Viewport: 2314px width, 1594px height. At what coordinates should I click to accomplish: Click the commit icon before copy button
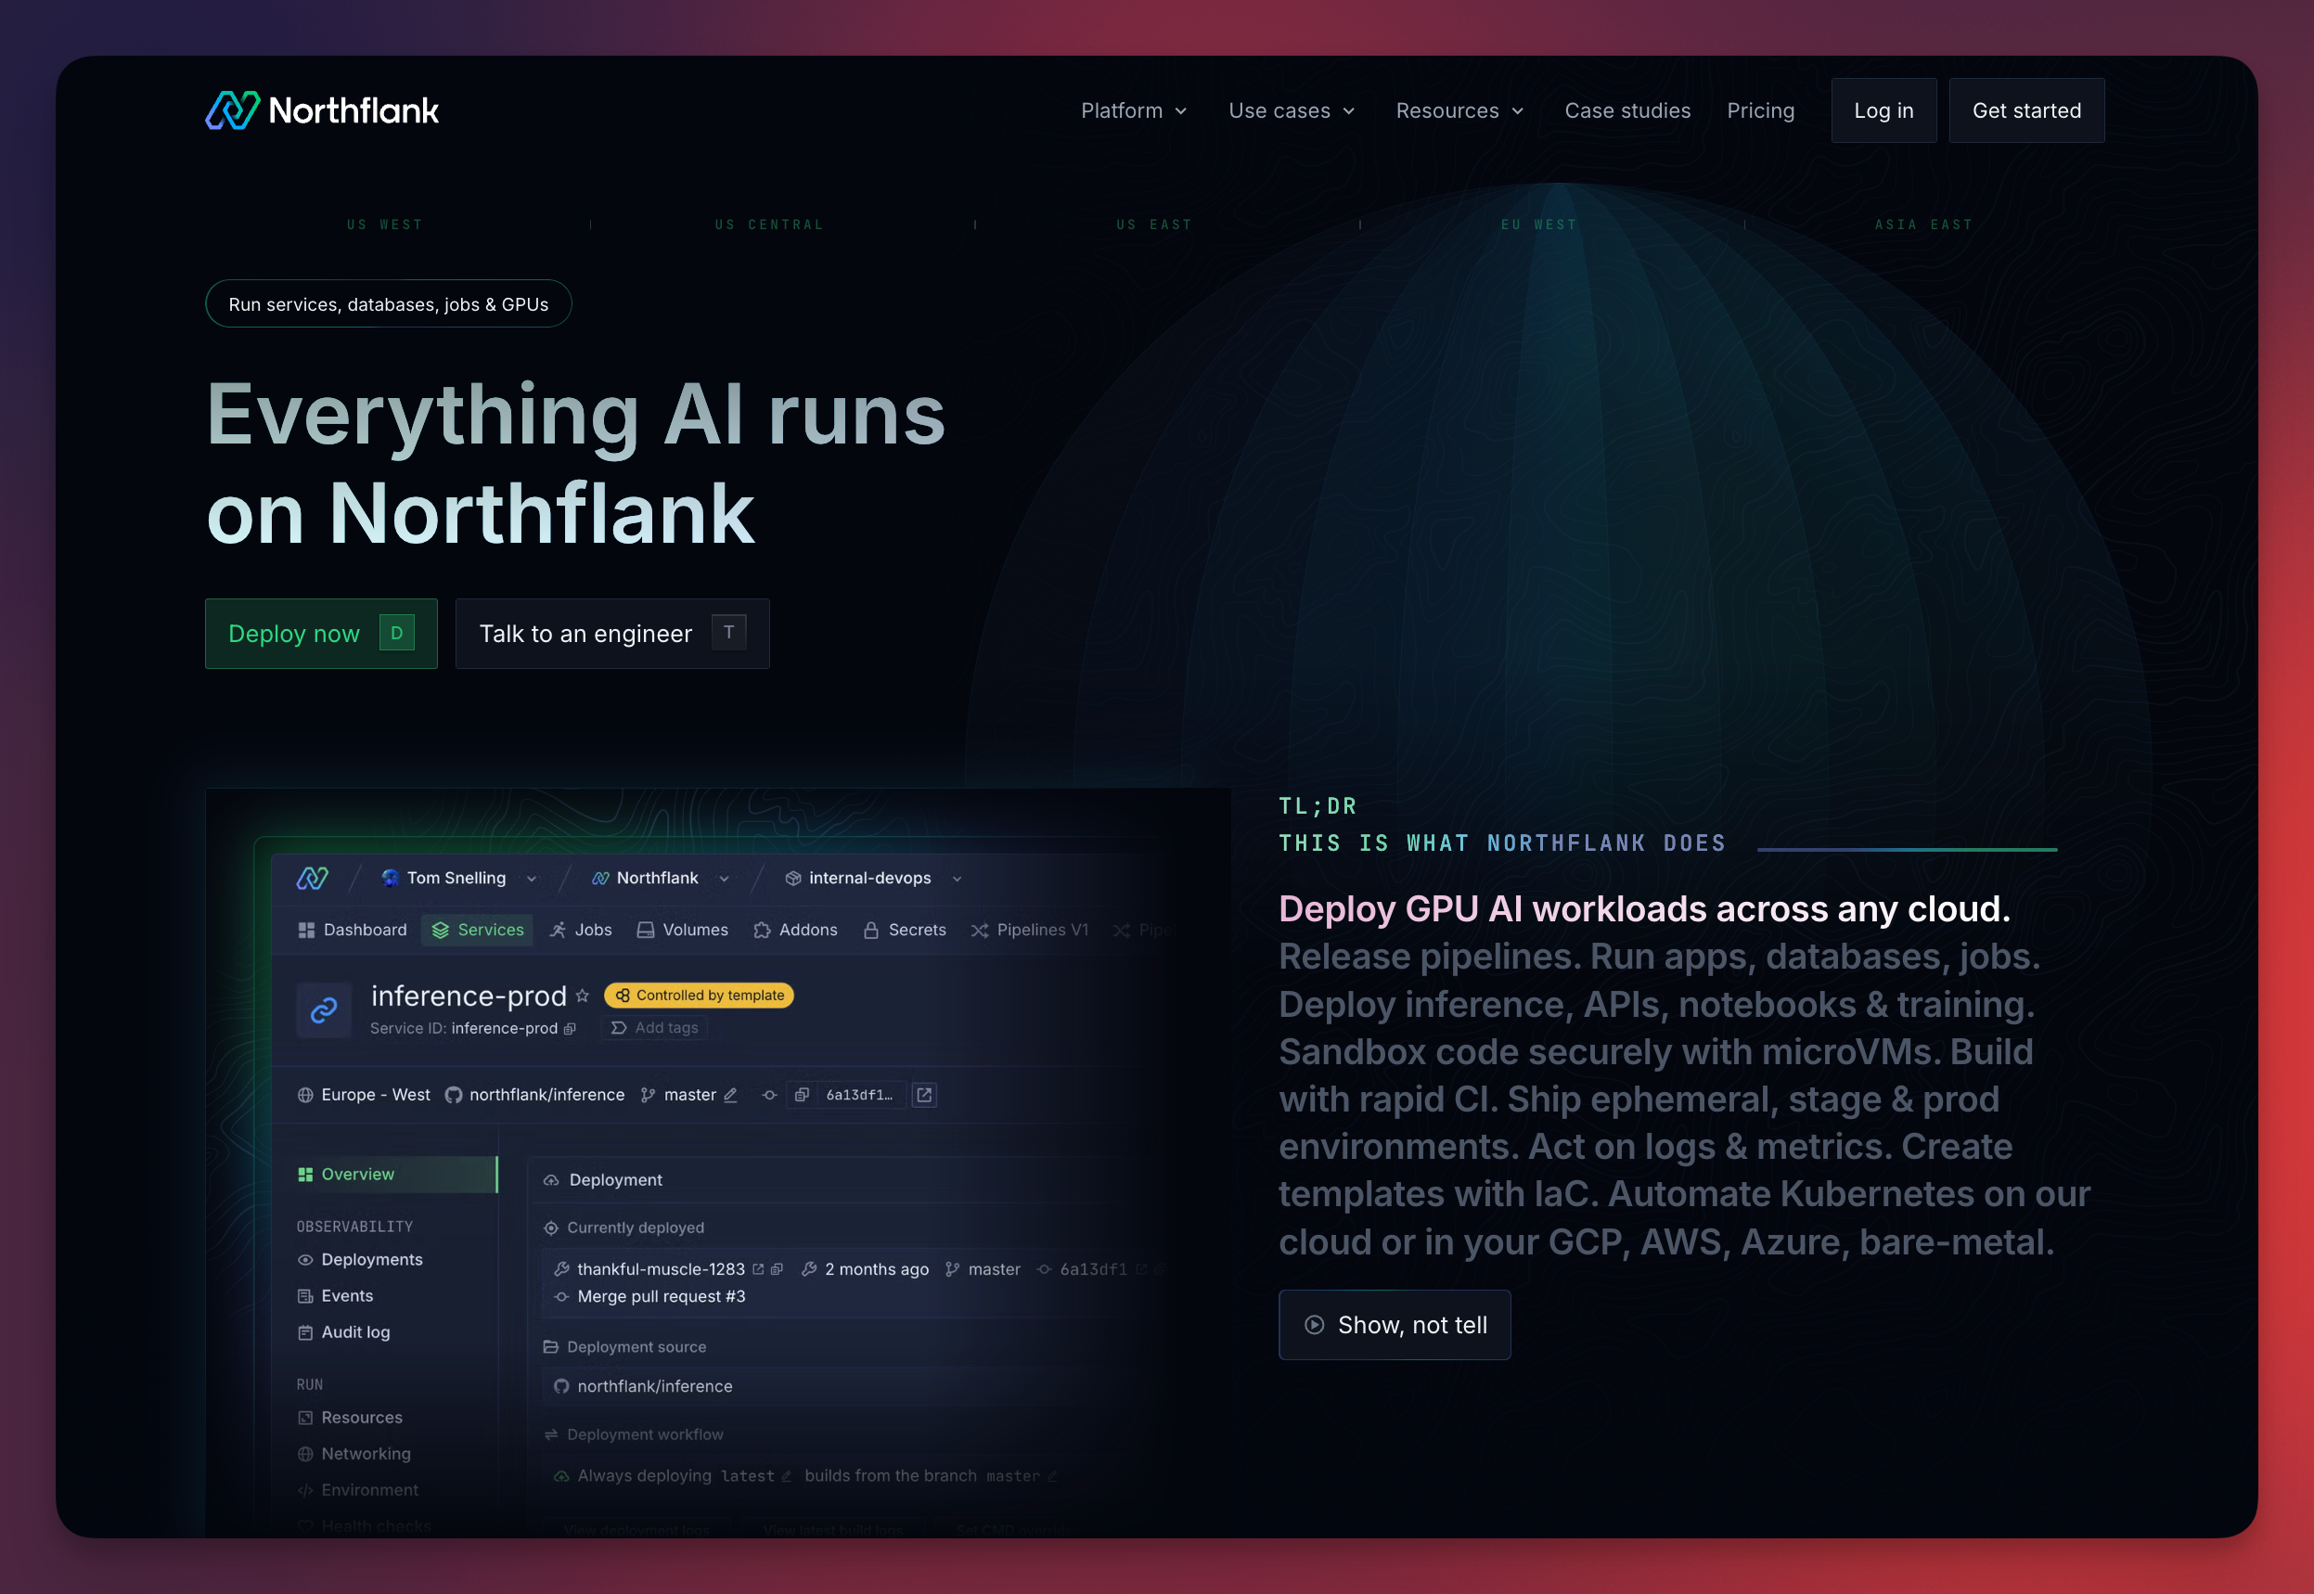tap(770, 1095)
